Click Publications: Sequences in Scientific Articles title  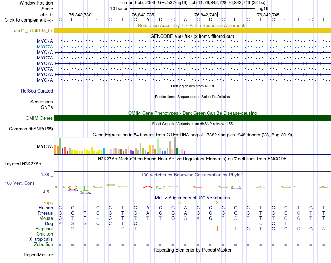point(192,97)
